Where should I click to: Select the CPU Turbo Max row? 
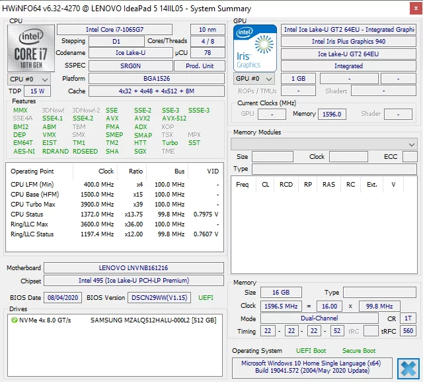point(114,205)
